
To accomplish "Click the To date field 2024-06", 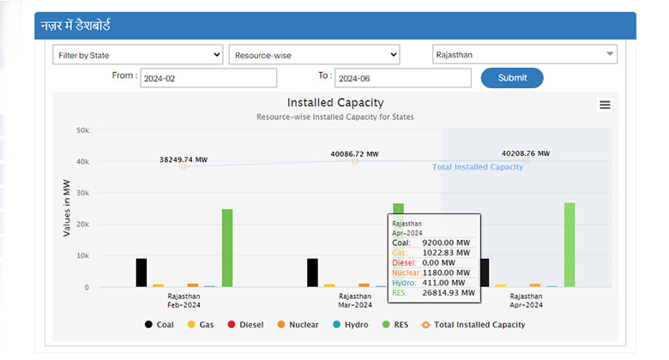I will [403, 78].
